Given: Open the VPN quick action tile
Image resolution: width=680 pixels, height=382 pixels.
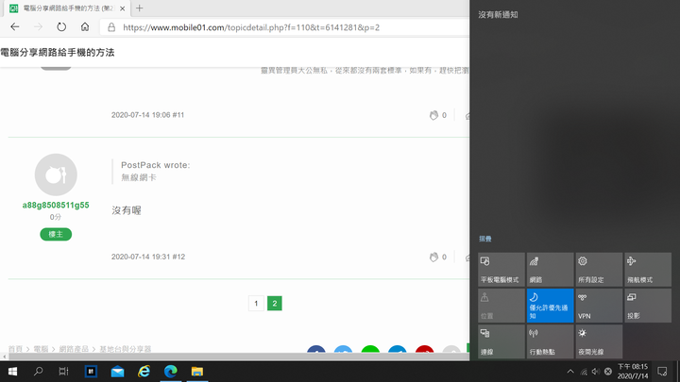Looking at the screenshot, I should coord(599,306).
